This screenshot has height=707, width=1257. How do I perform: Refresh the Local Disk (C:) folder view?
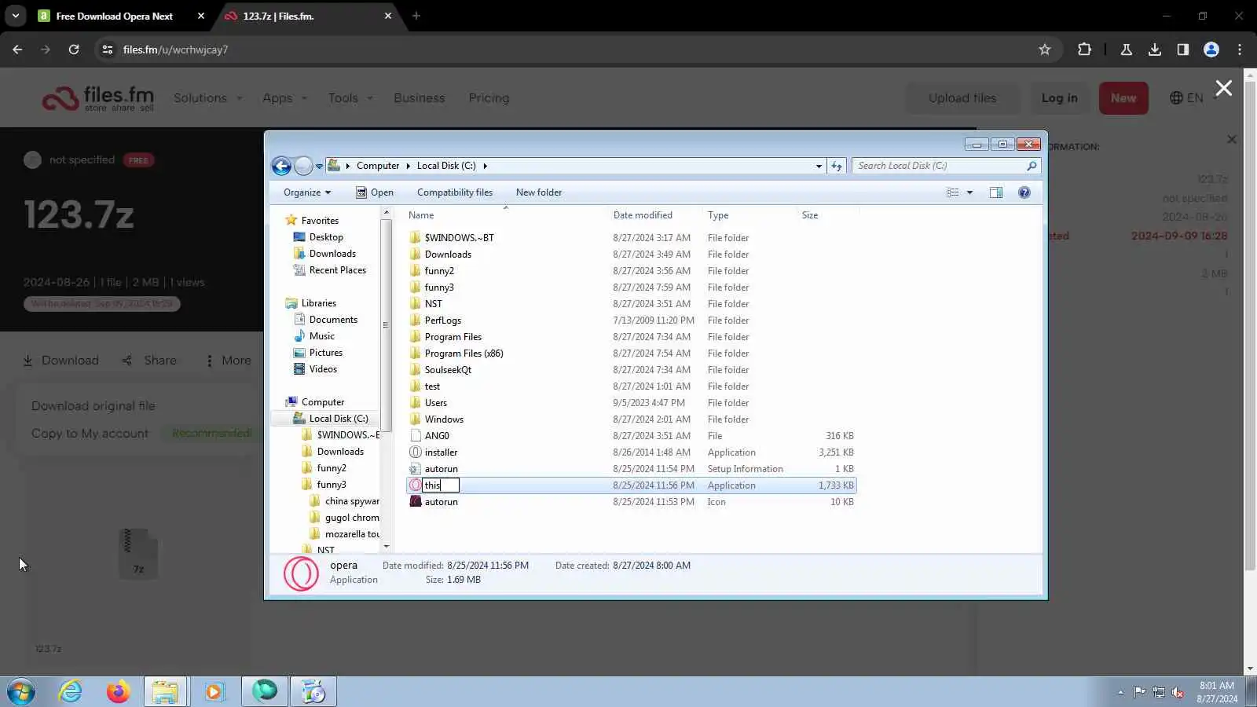point(837,166)
